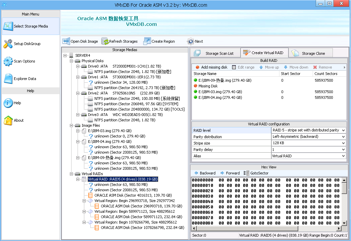Click the Select Storage Media icon
Viewport: 351px width, 241px height.
[x=8, y=27]
